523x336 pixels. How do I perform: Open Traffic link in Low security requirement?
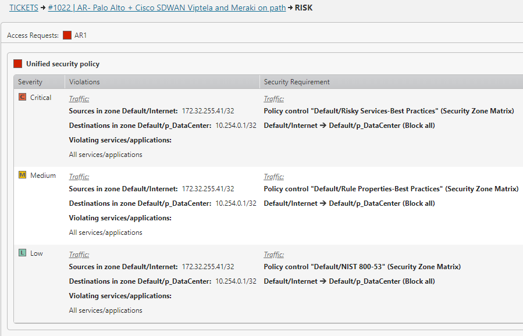pos(273,255)
